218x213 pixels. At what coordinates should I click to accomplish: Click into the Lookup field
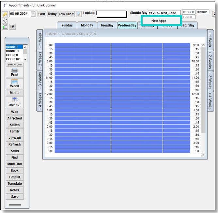pos(111,13)
